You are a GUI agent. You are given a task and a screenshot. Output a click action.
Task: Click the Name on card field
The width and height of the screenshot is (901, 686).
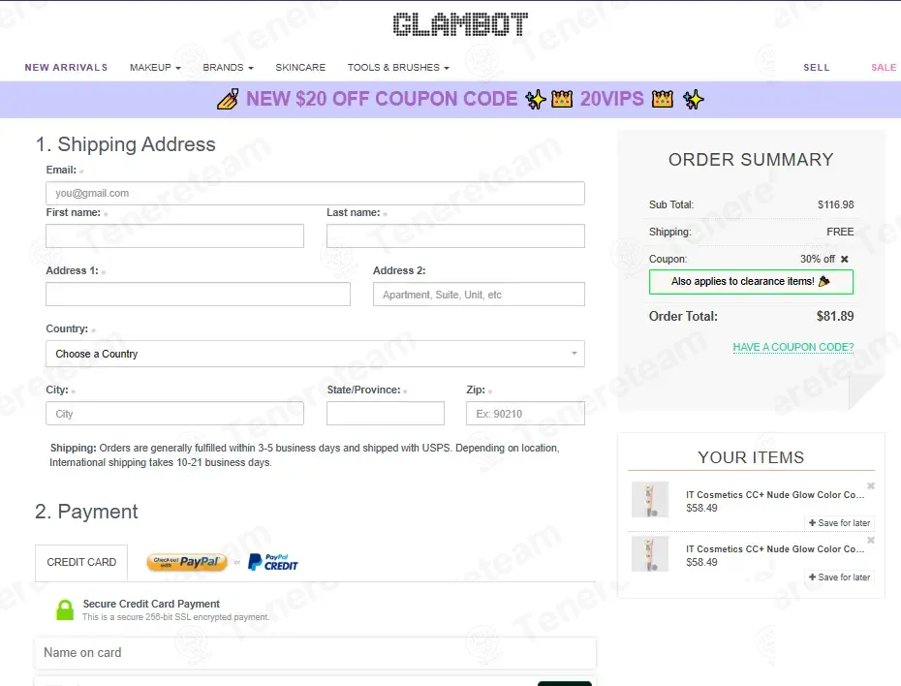(x=315, y=653)
